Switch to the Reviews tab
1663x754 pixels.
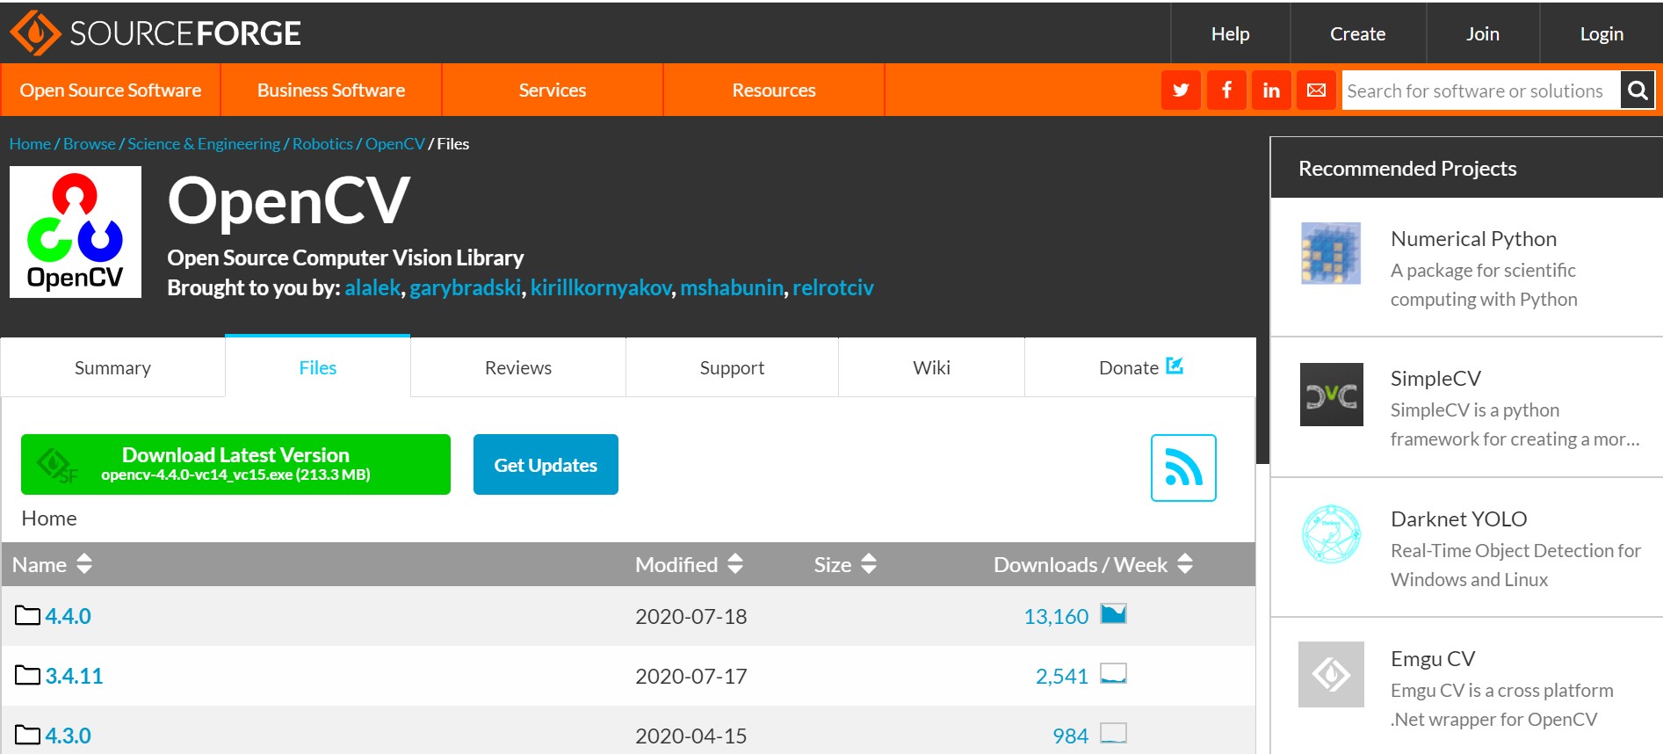pos(518,367)
